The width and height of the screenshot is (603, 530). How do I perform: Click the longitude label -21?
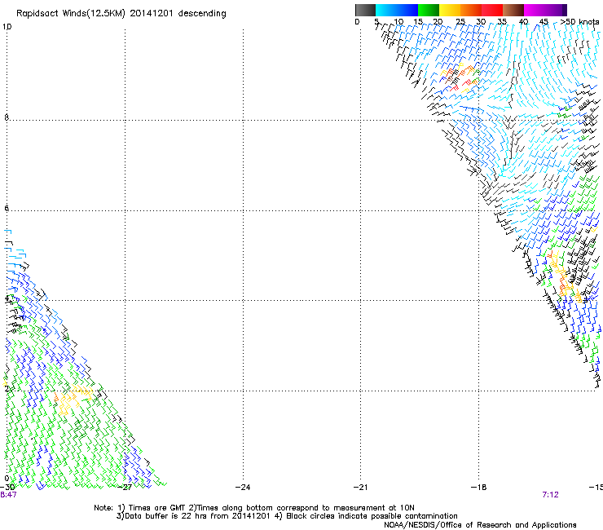[x=361, y=488]
